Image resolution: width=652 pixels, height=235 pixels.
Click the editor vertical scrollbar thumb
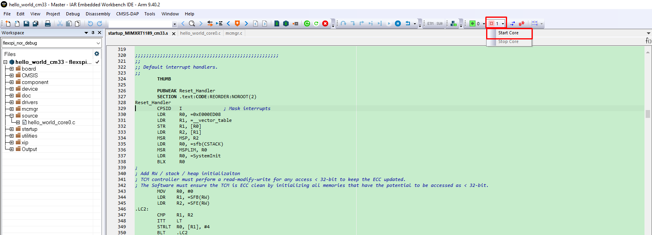pyautogui.click(x=648, y=114)
